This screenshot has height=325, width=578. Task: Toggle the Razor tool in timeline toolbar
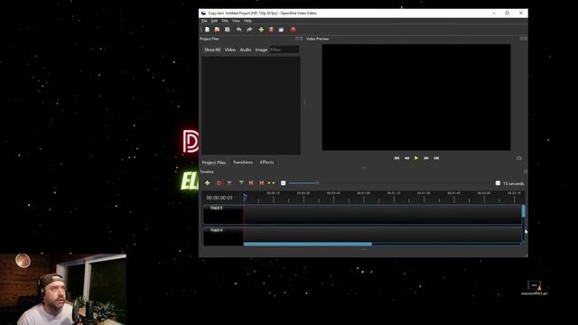coord(229,183)
